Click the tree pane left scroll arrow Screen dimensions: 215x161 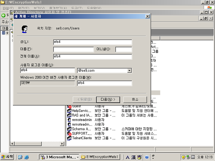pyautogui.click(x=12, y=144)
